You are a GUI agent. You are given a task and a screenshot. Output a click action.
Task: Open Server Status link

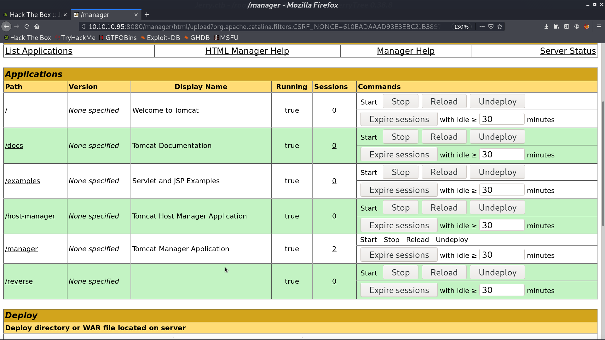click(568, 51)
